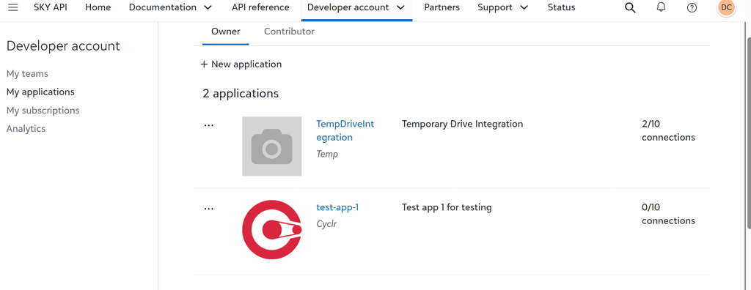Click the camera placeholder app thumbnail

point(271,146)
